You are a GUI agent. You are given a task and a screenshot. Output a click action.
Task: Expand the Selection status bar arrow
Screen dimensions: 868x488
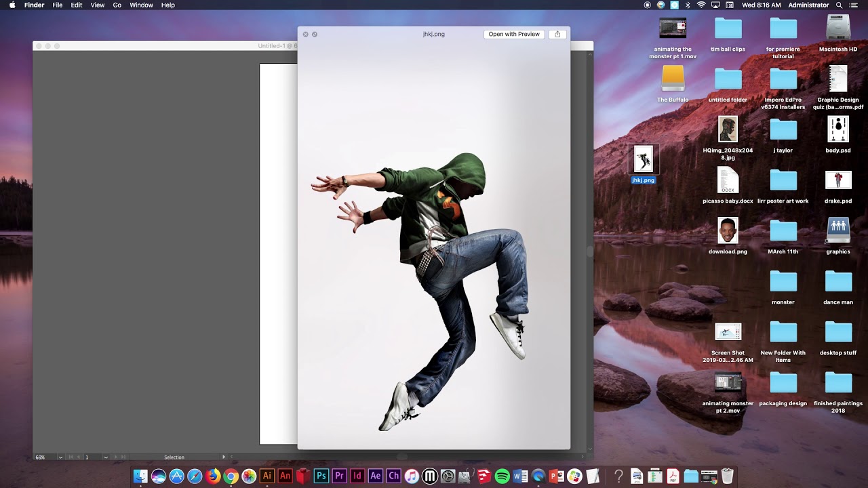(x=224, y=457)
